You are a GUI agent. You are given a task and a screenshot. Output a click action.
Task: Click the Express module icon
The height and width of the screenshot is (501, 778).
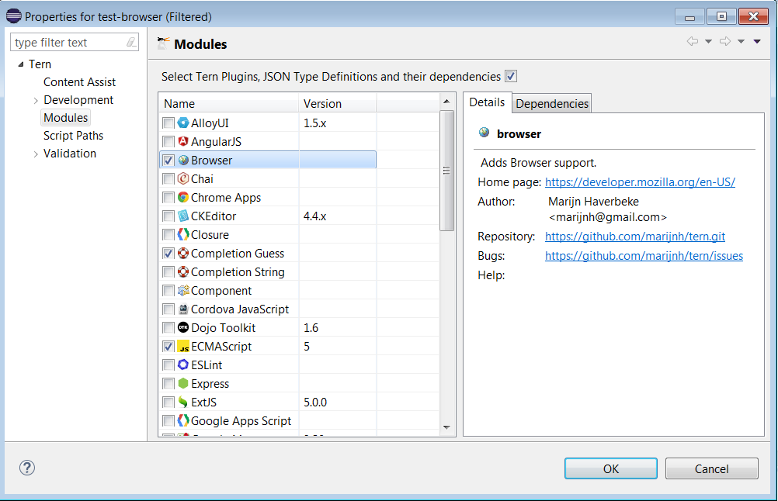[x=183, y=384]
